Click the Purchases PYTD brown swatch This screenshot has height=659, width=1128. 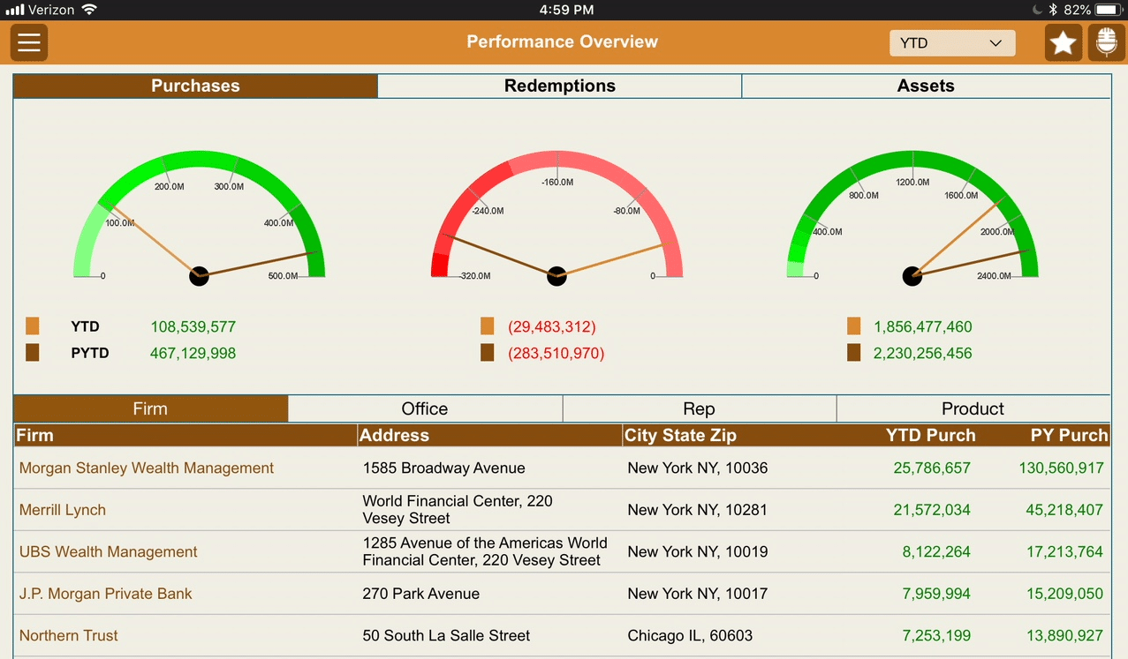pos(33,353)
